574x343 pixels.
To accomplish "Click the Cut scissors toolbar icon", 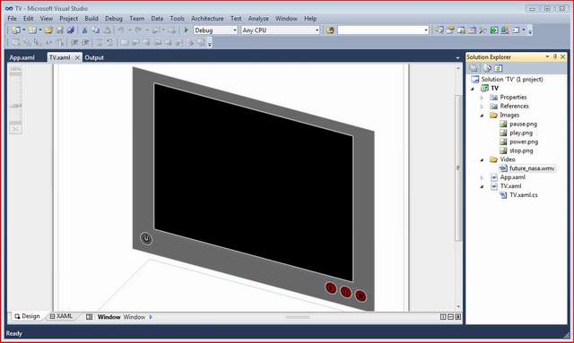I will point(84,30).
